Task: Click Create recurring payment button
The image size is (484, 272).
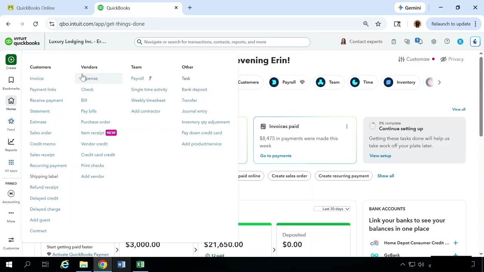Action: coord(344,176)
